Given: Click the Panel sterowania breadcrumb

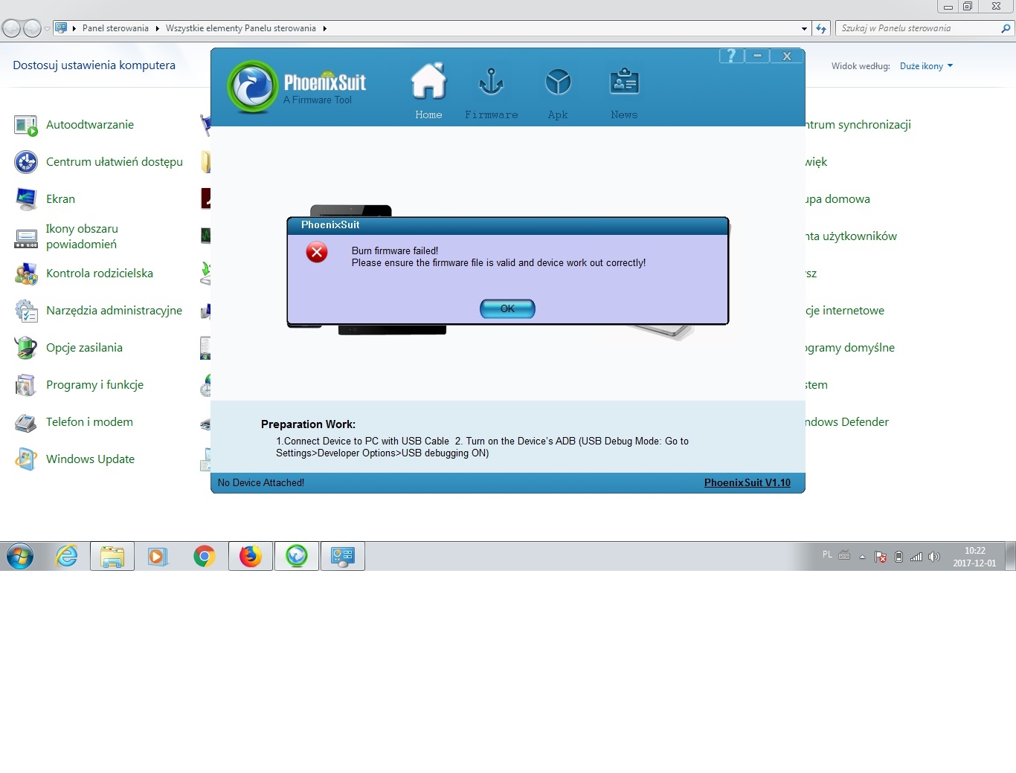Looking at the screenshot, I should tap(115, 28).
